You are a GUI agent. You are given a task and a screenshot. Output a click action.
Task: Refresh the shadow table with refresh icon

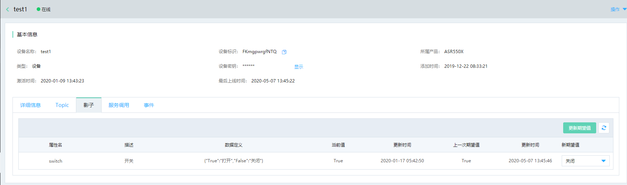(x=604, y=128)
